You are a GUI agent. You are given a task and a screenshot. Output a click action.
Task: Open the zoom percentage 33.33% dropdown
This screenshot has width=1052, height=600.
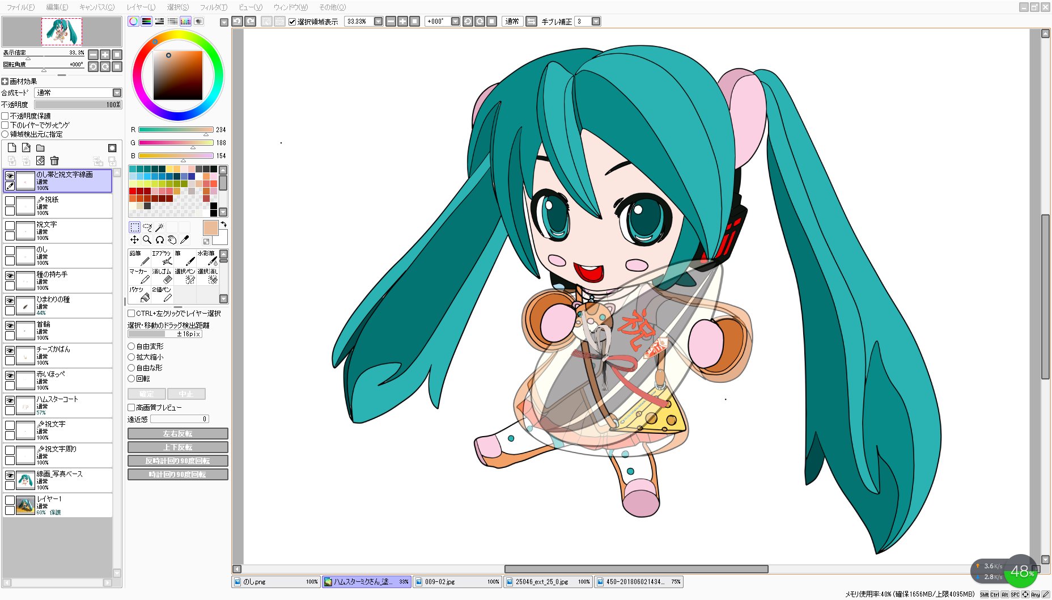coord(378,22)
